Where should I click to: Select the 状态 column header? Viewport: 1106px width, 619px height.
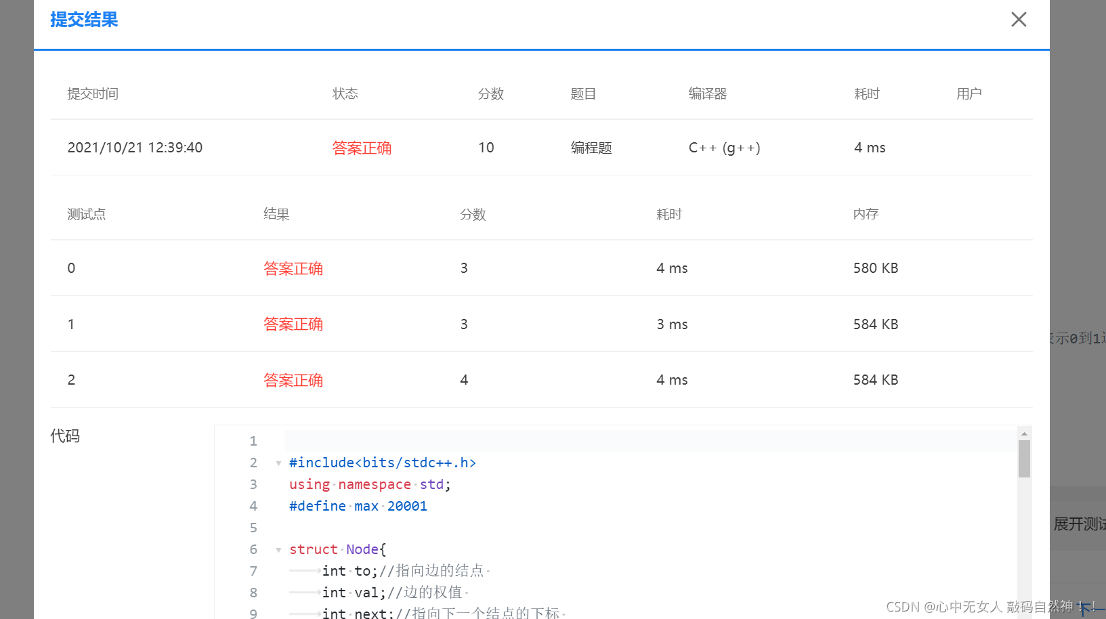pos(345,93)
